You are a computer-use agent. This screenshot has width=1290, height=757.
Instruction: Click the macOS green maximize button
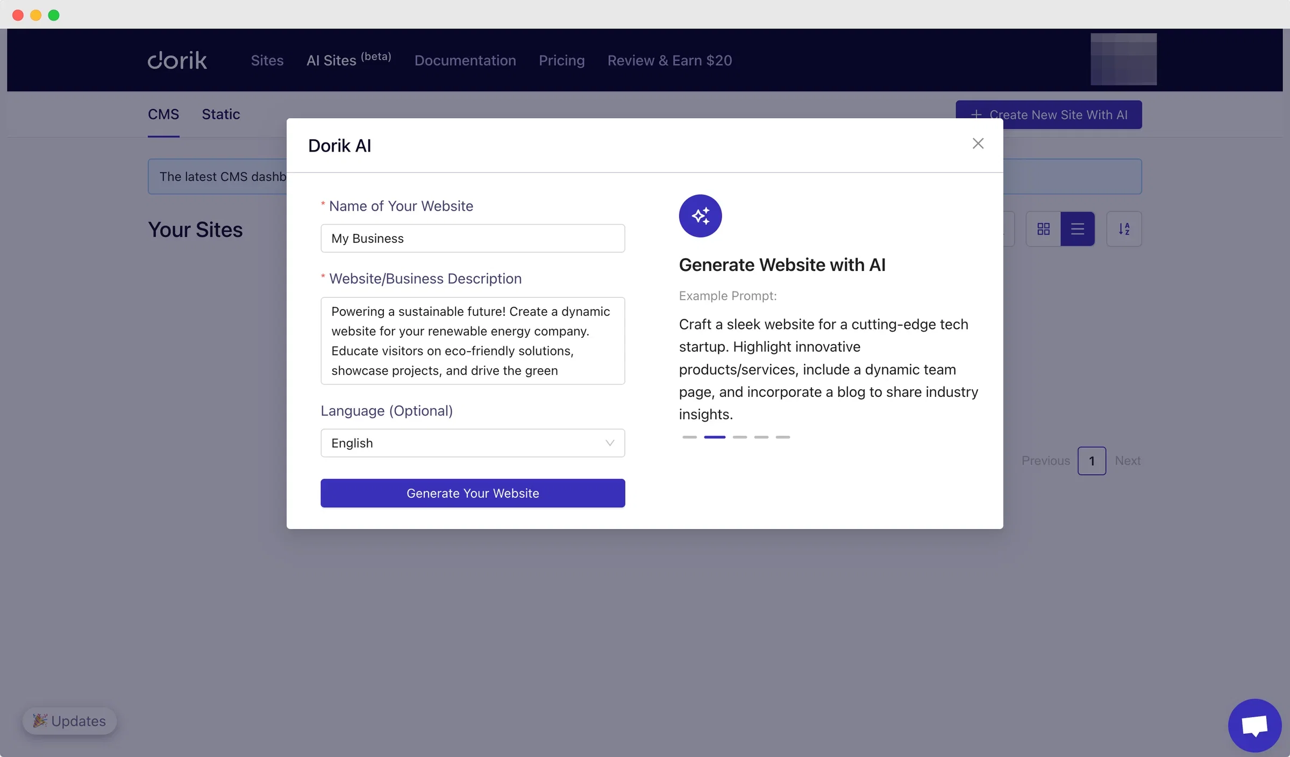click(54, 15)
